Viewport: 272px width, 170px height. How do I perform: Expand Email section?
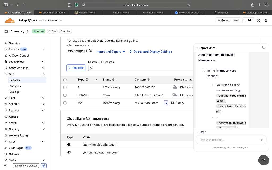point(43,98)
